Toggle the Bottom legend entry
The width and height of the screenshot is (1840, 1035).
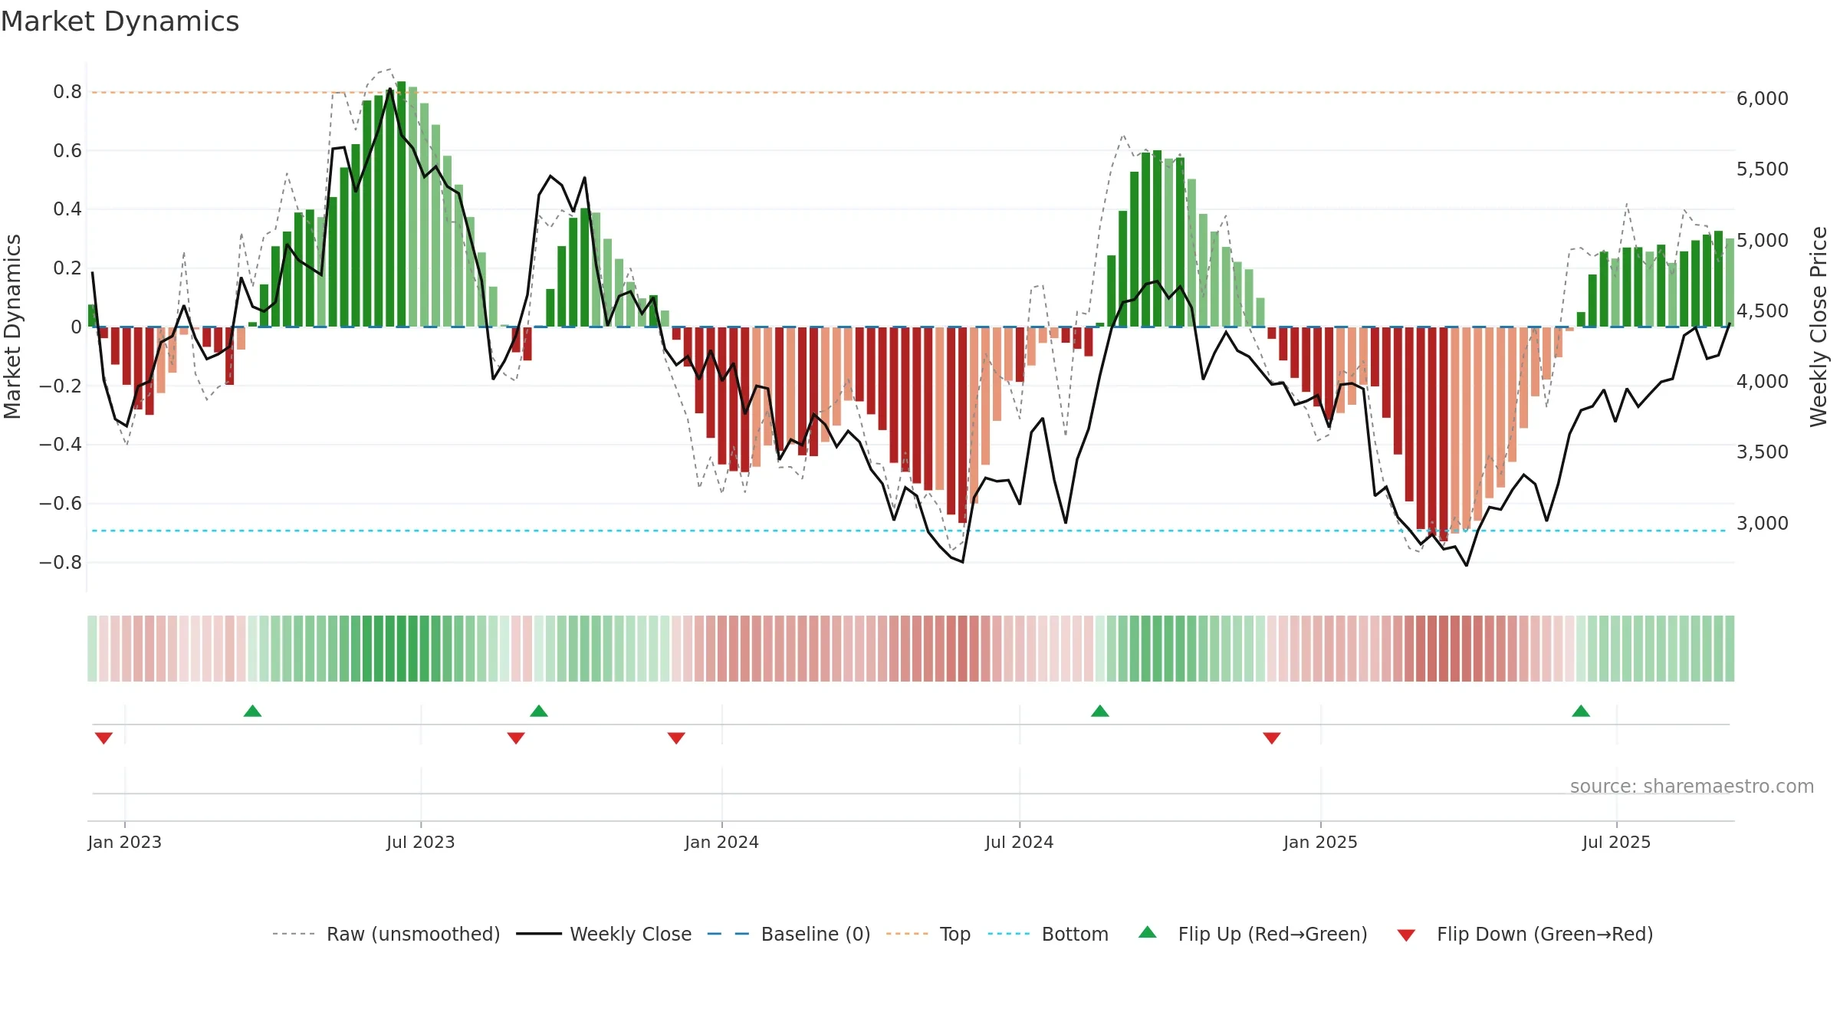click(1048, 934)
